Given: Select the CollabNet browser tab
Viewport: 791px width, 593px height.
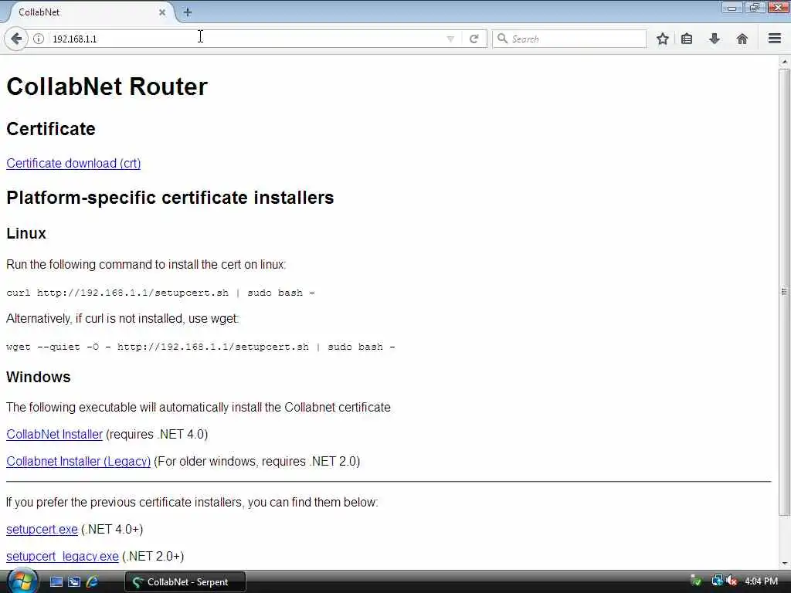Looking at the screenshot, I should point(89,12).
